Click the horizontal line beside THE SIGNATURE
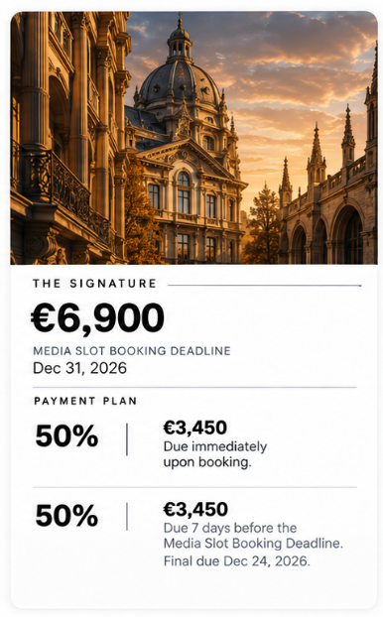The width and height of the screenshot is (383, 617). point(264,286)
